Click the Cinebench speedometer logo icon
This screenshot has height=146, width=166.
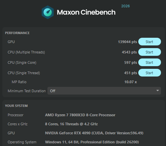[x=48, y=12]
